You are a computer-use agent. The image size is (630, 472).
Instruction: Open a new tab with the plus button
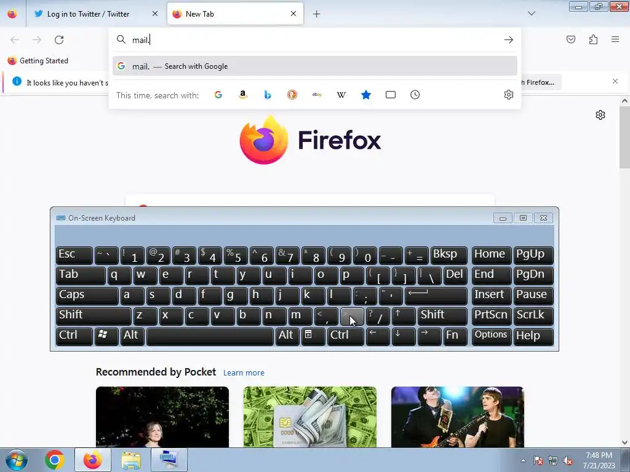[x=317, y=14]
